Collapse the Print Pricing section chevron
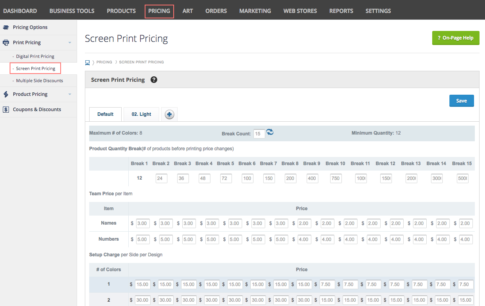 click(x=70, y=42)
